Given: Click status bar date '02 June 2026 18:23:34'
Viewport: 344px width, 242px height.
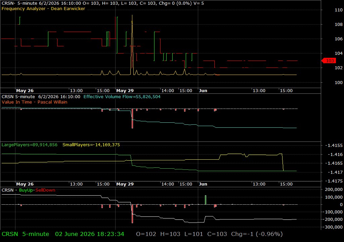Looking at the screenshot, I should 89,234.
